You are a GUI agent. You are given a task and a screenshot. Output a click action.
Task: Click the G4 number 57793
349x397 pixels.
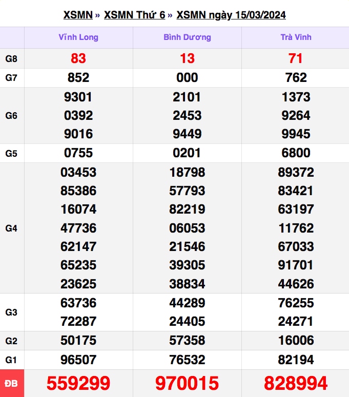pyautogui.click(x=187, y=191)
